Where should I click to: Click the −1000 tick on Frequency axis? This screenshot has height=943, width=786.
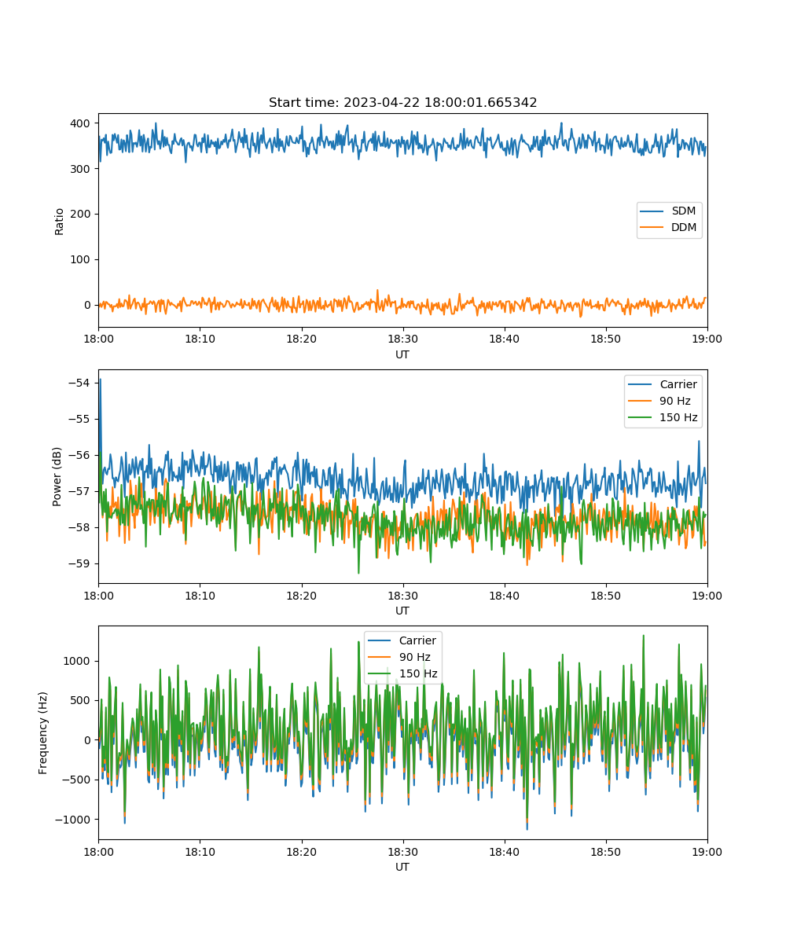tap(74, 819)
